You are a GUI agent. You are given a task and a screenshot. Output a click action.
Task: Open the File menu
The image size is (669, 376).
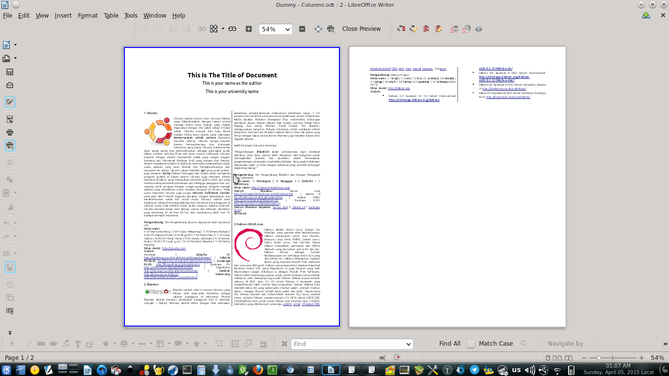click(x=7, y=15)
